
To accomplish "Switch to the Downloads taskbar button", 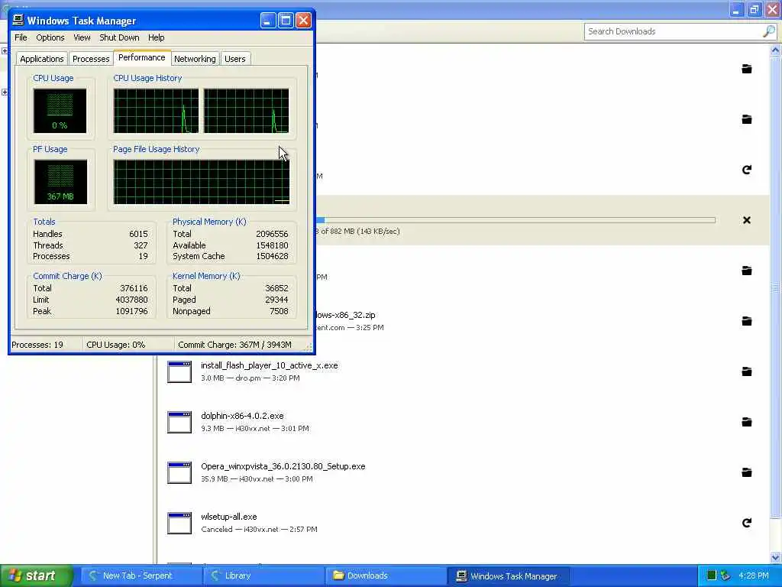I will 386,576.
